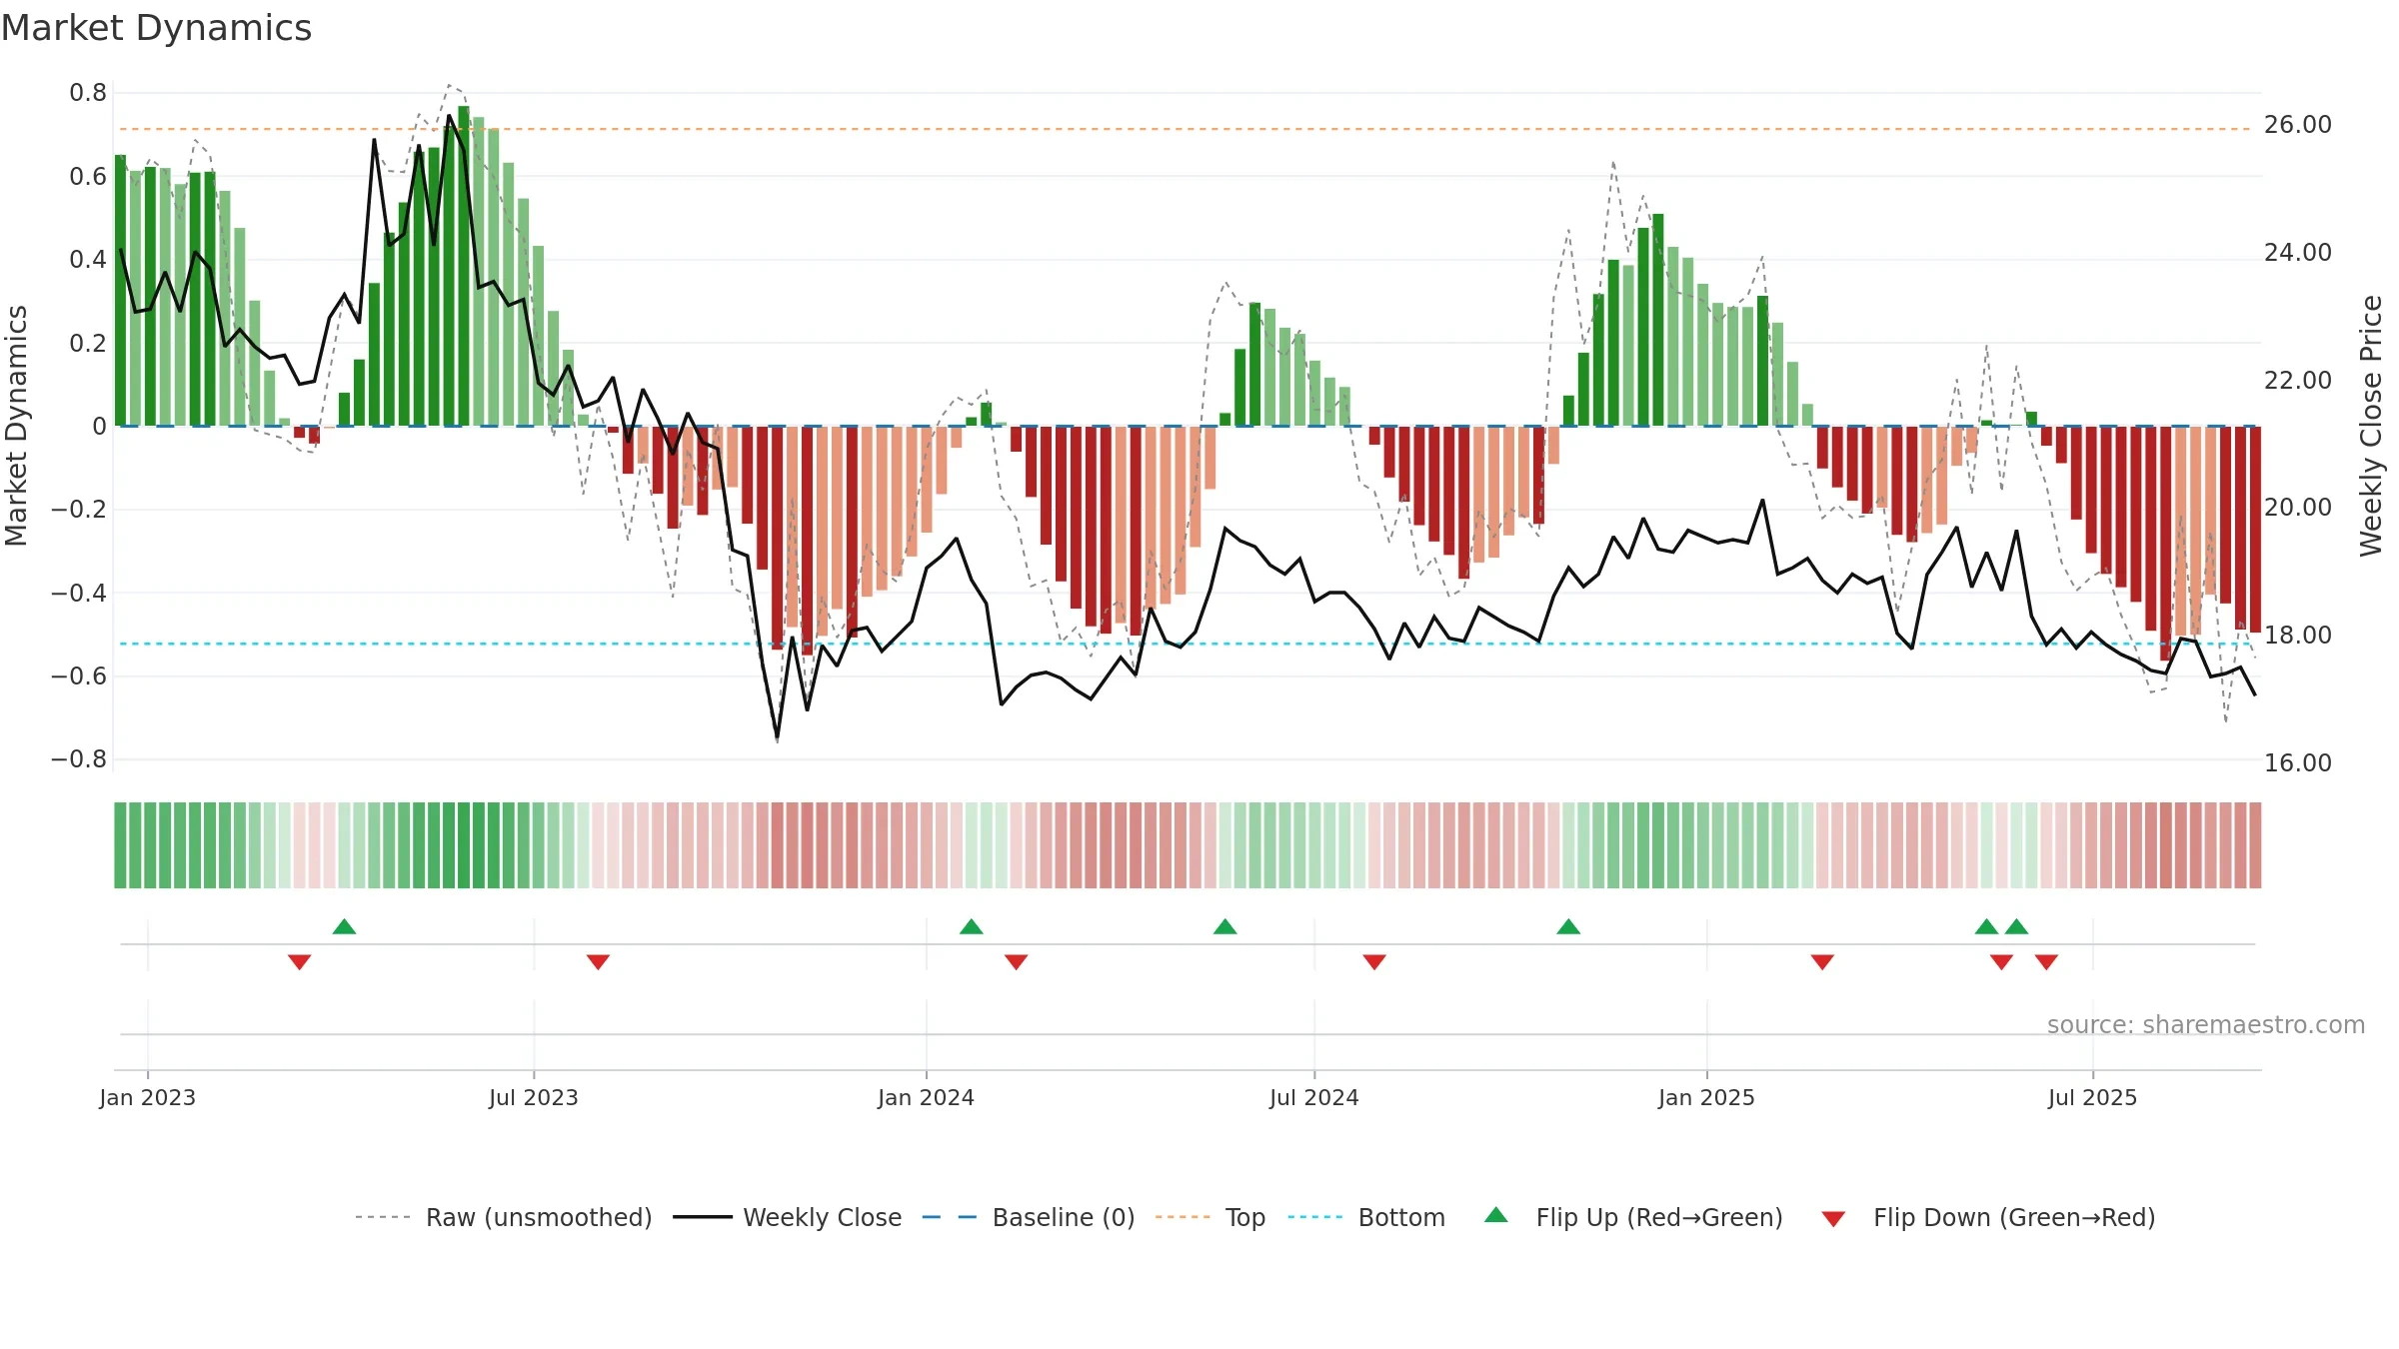Screen dimensions: 2399x1349
Task: Click the 0.6 left axis label
Action: (88, 177)
